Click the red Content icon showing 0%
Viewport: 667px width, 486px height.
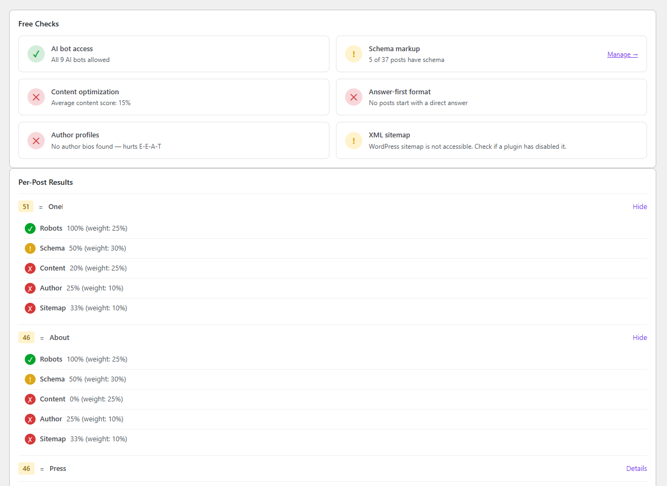click(x=30, y=399)
